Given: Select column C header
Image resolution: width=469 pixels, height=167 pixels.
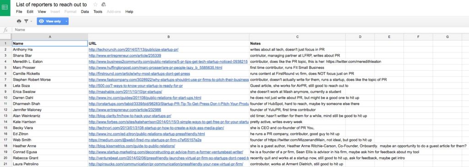Looking at the screenshot, I should [297, 37].
